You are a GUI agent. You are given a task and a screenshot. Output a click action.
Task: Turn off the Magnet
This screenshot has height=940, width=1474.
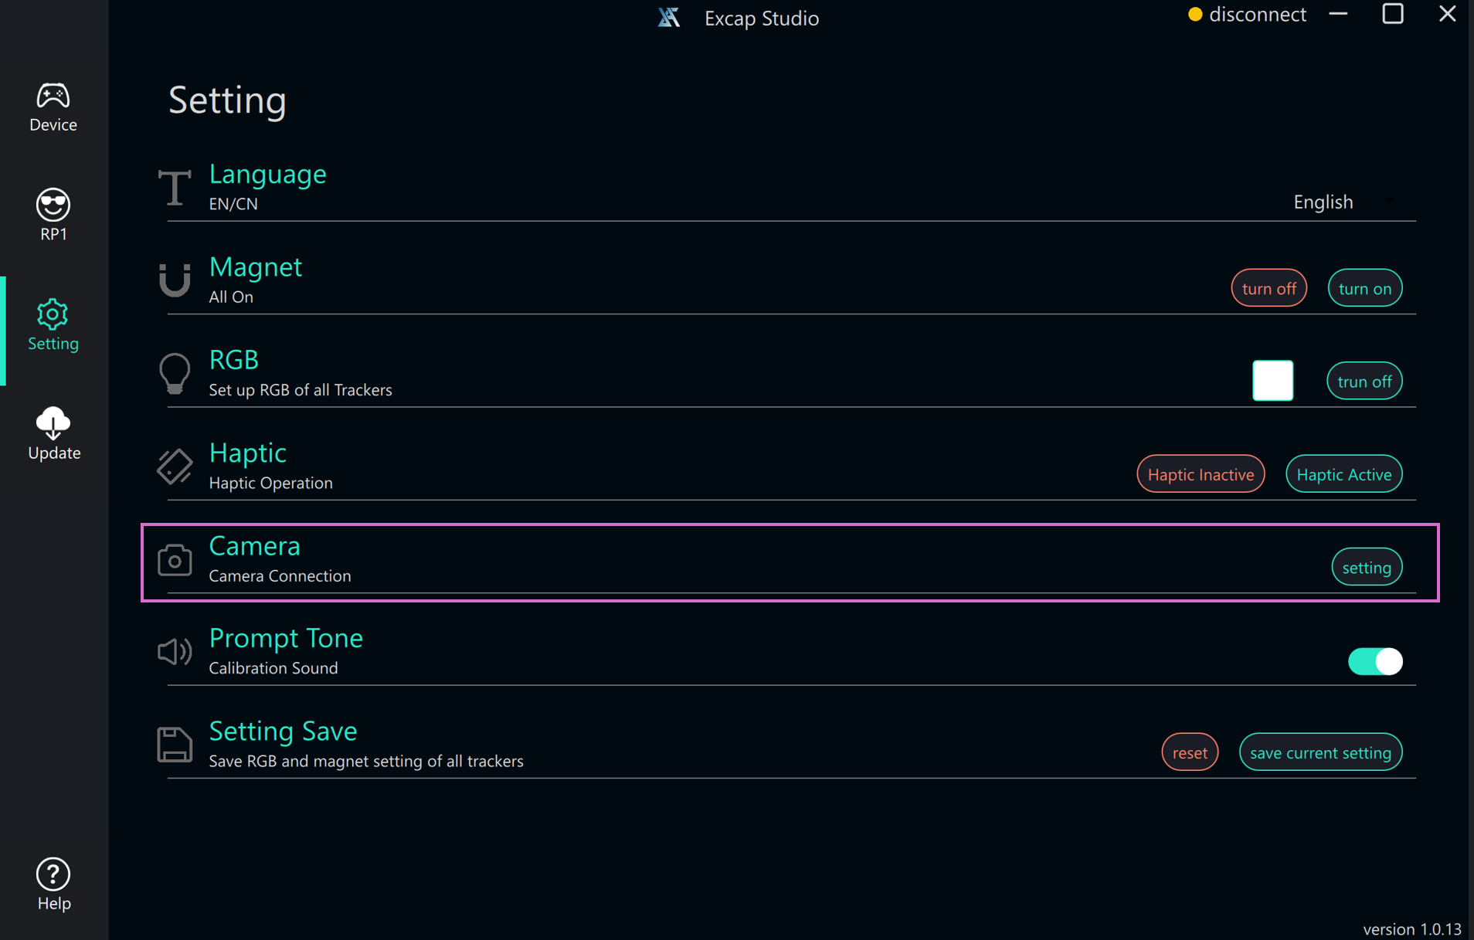pos(1269,288)
